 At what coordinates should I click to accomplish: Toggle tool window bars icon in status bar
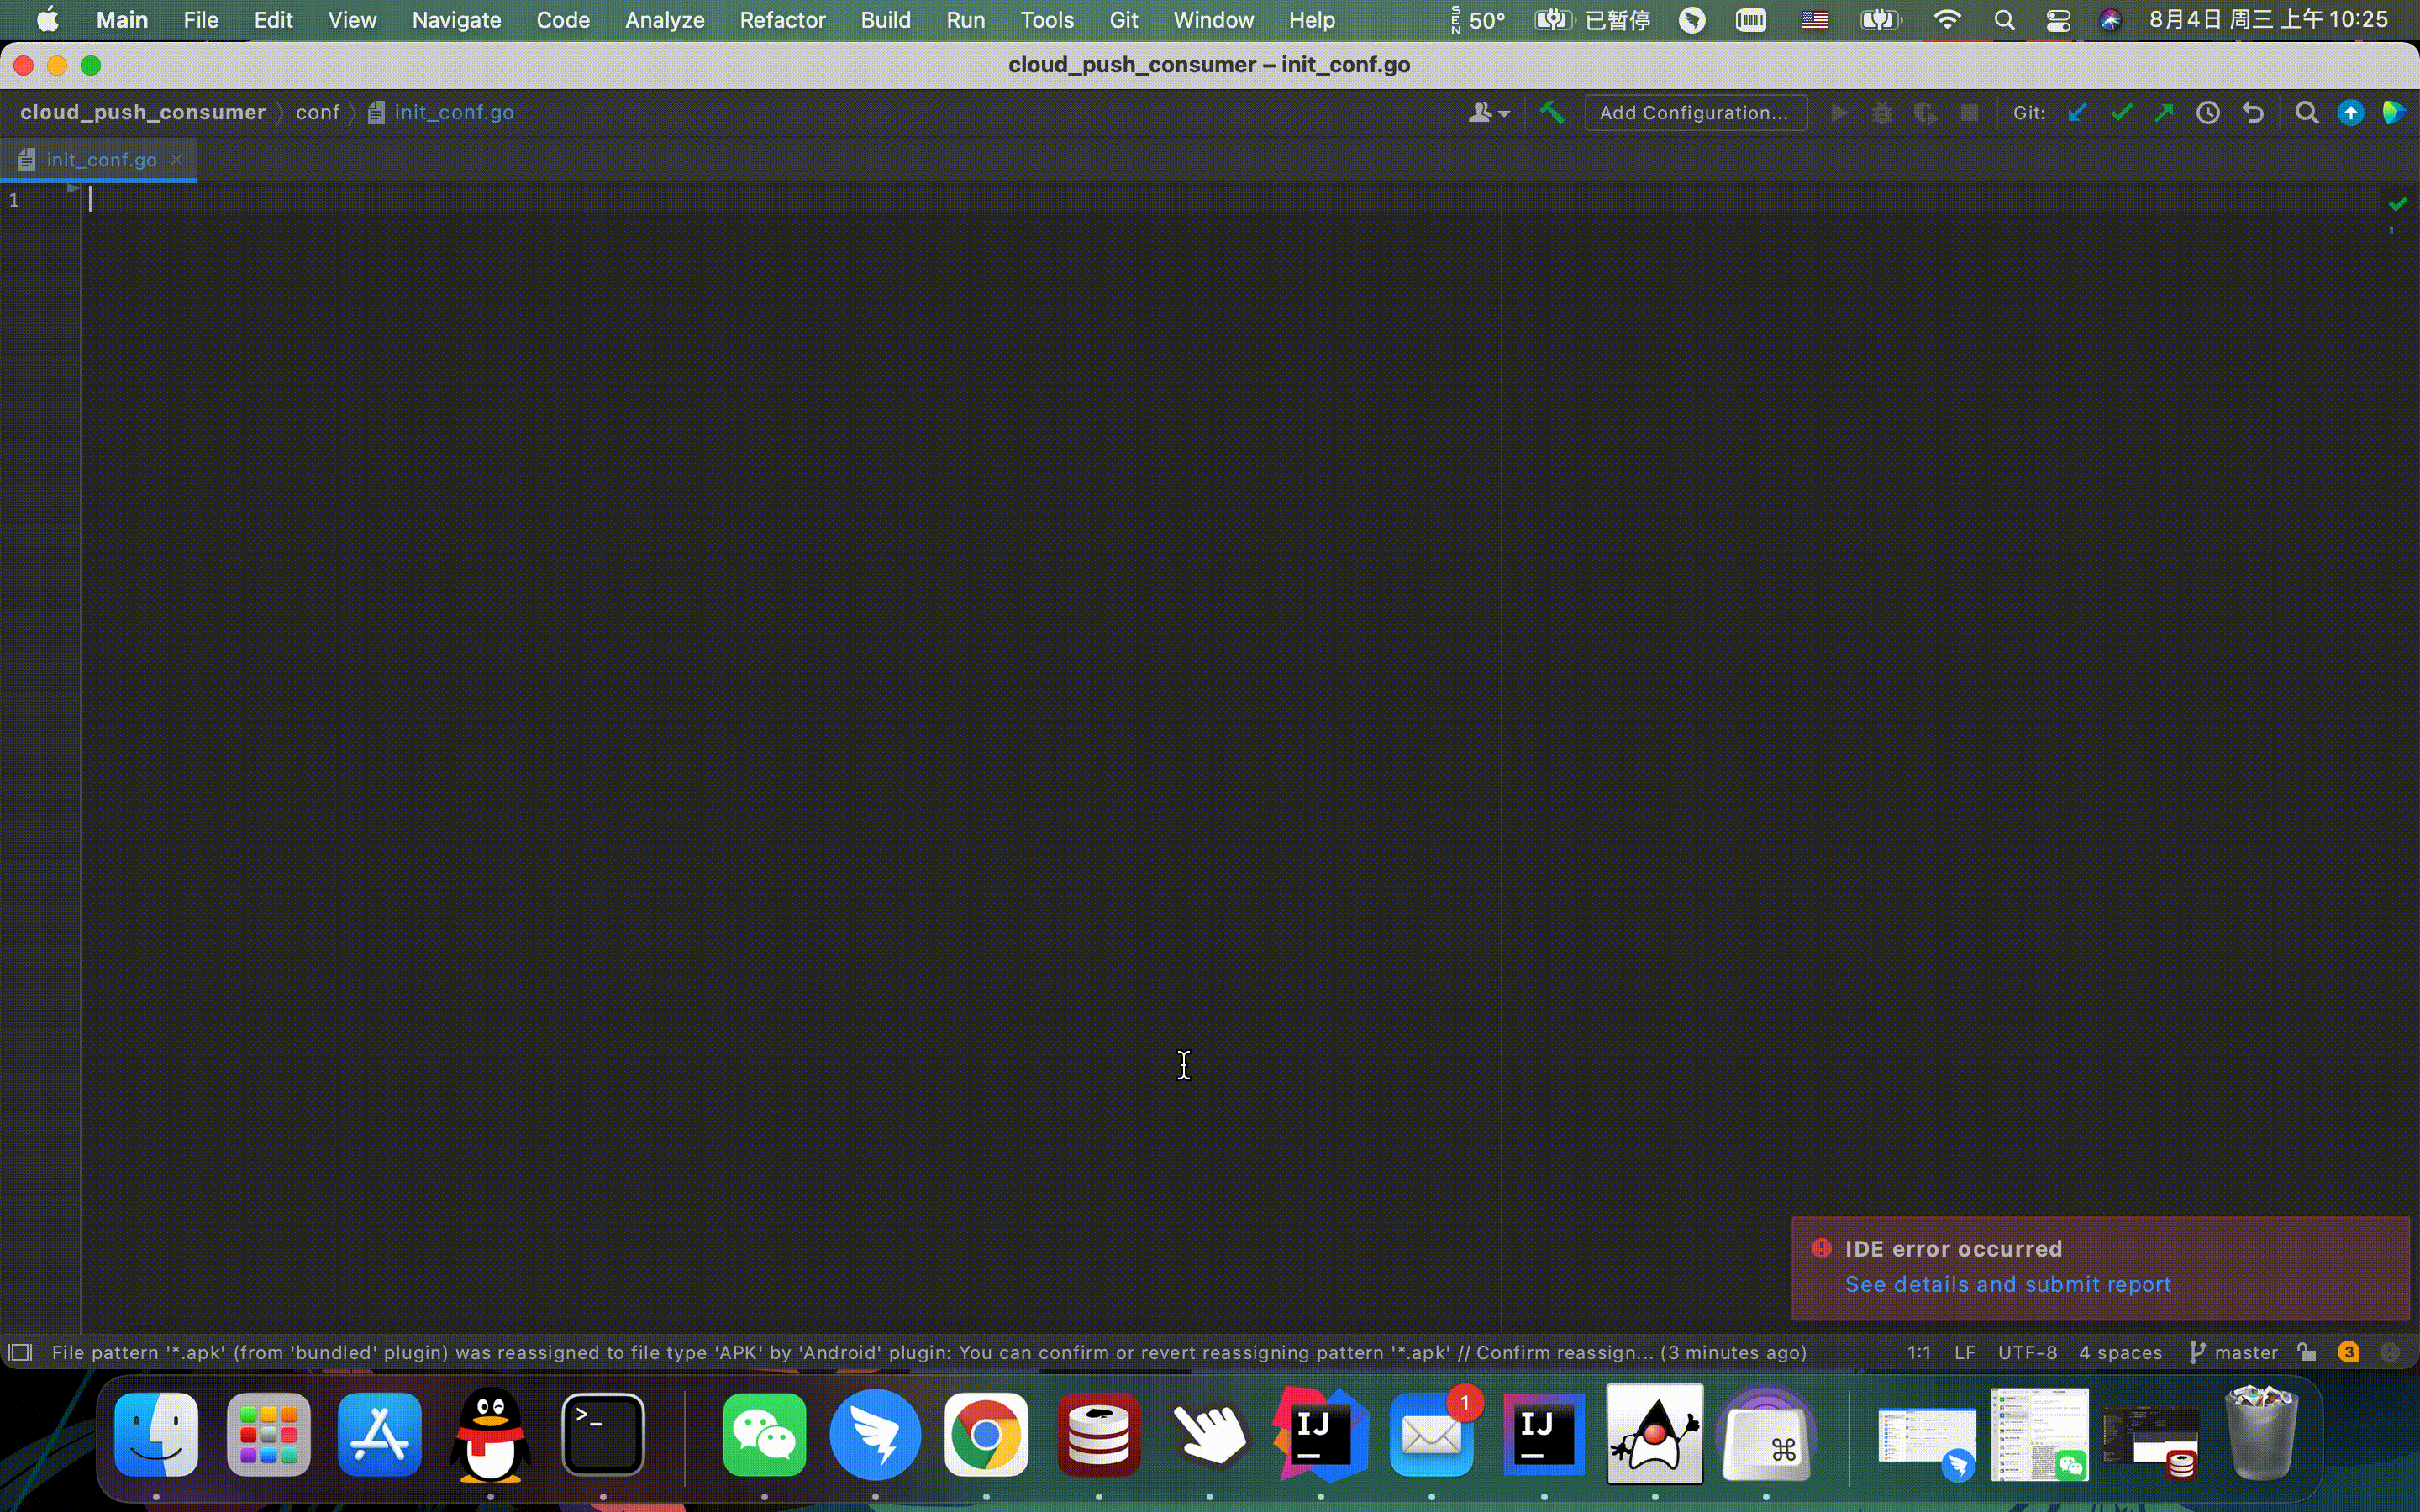pos(20,1352)
